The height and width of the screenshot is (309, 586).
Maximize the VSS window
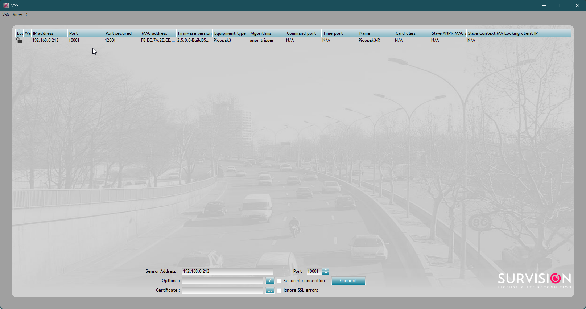point(561,5)
